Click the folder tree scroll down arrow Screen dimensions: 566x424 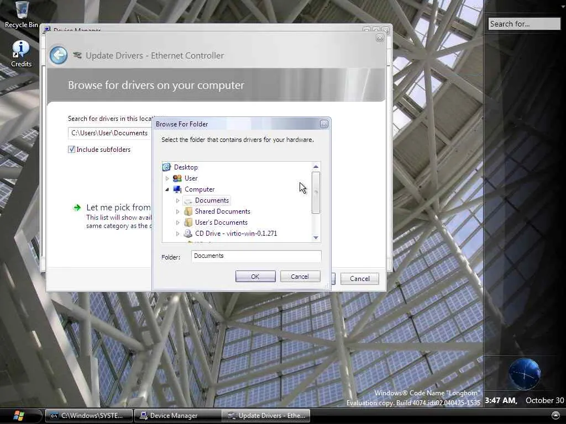[x=316, y=237]
